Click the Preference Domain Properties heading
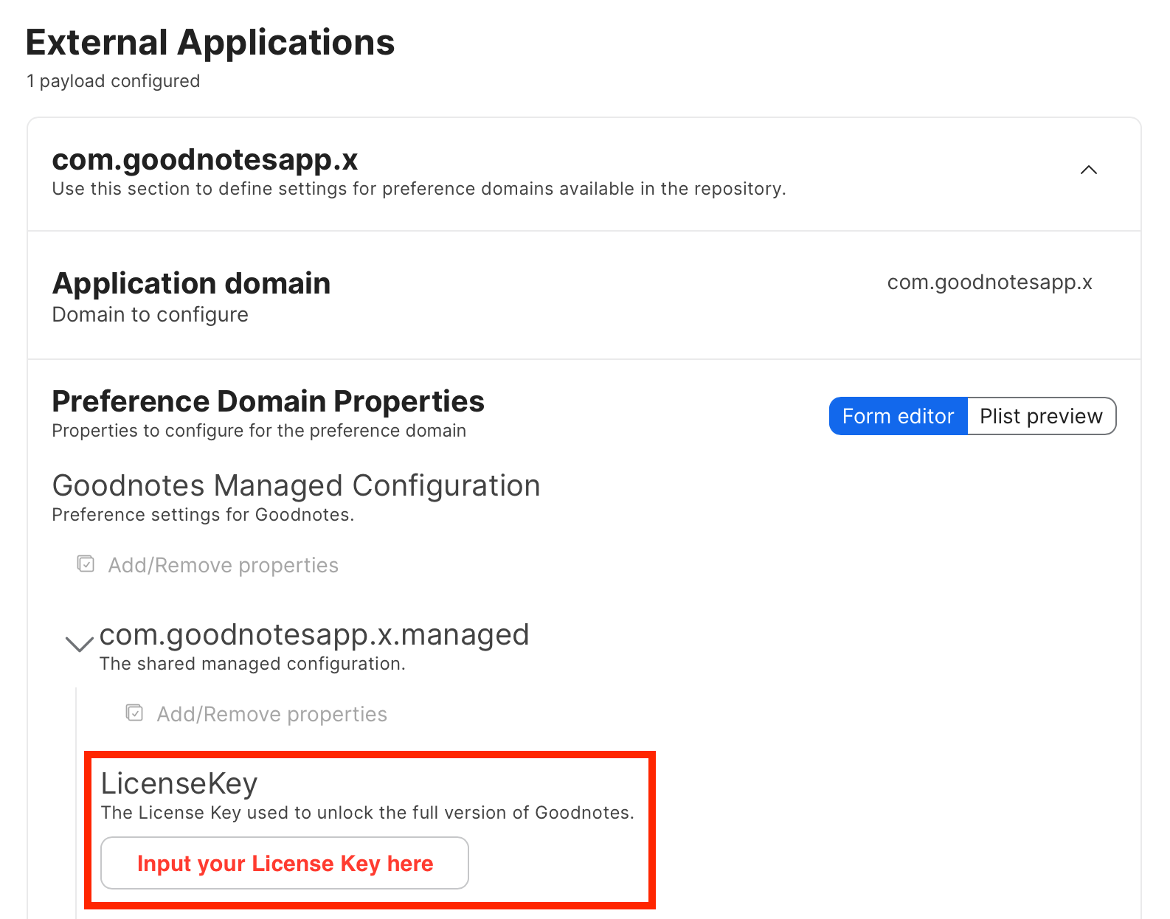 [x=268, y=401]
